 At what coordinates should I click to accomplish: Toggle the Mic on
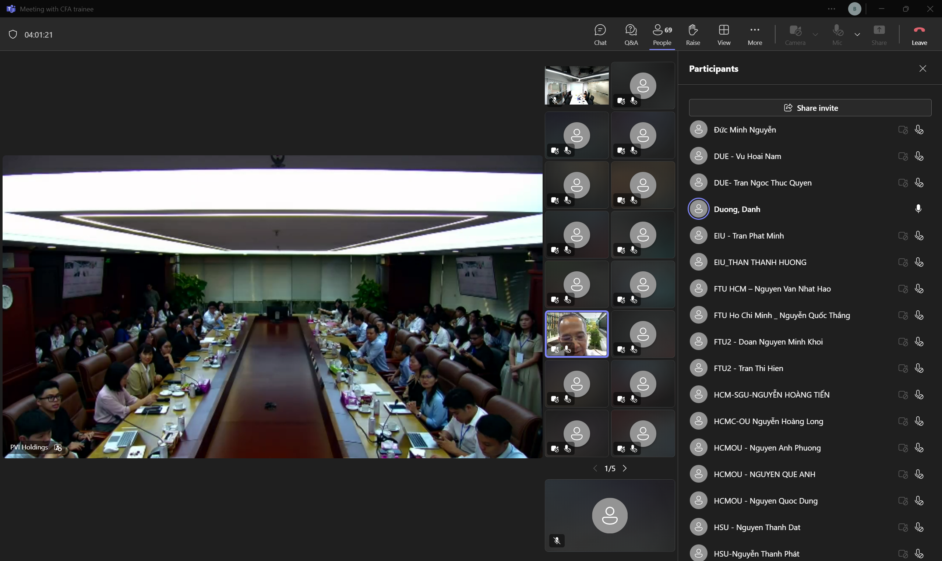pos(837,34)
